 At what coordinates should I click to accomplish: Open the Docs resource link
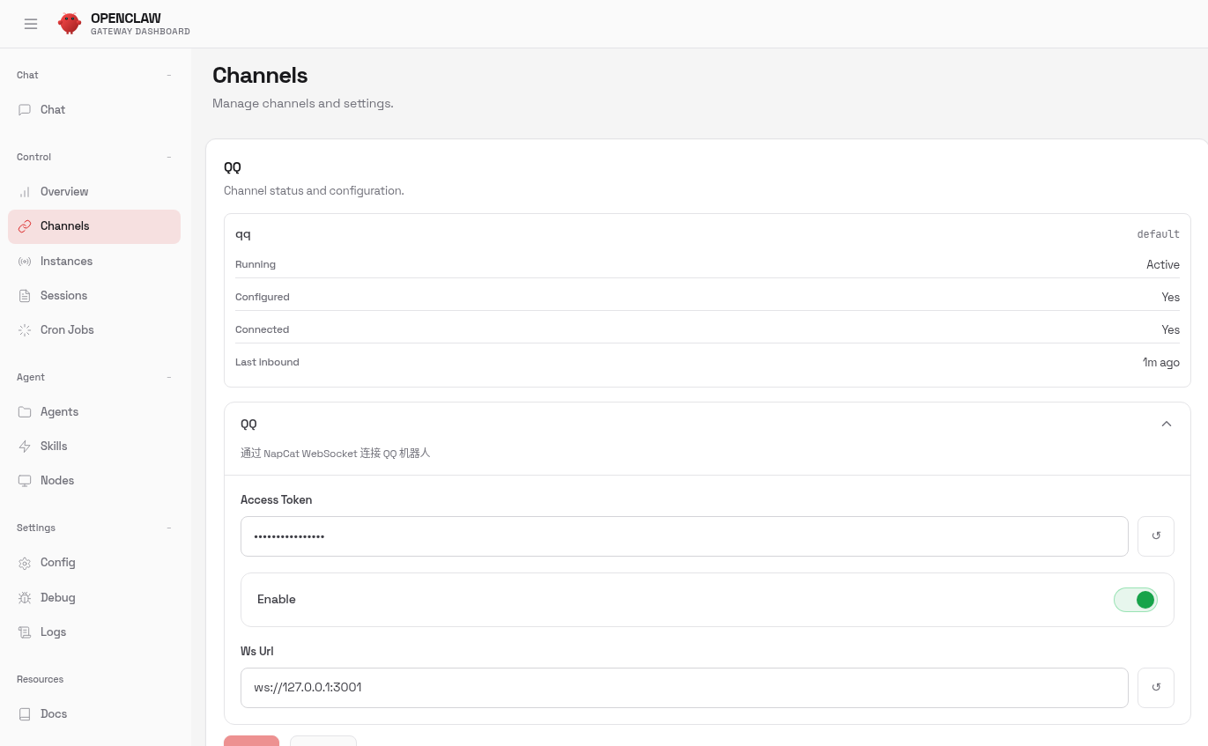pyautogui.click(x=94, y=714)
